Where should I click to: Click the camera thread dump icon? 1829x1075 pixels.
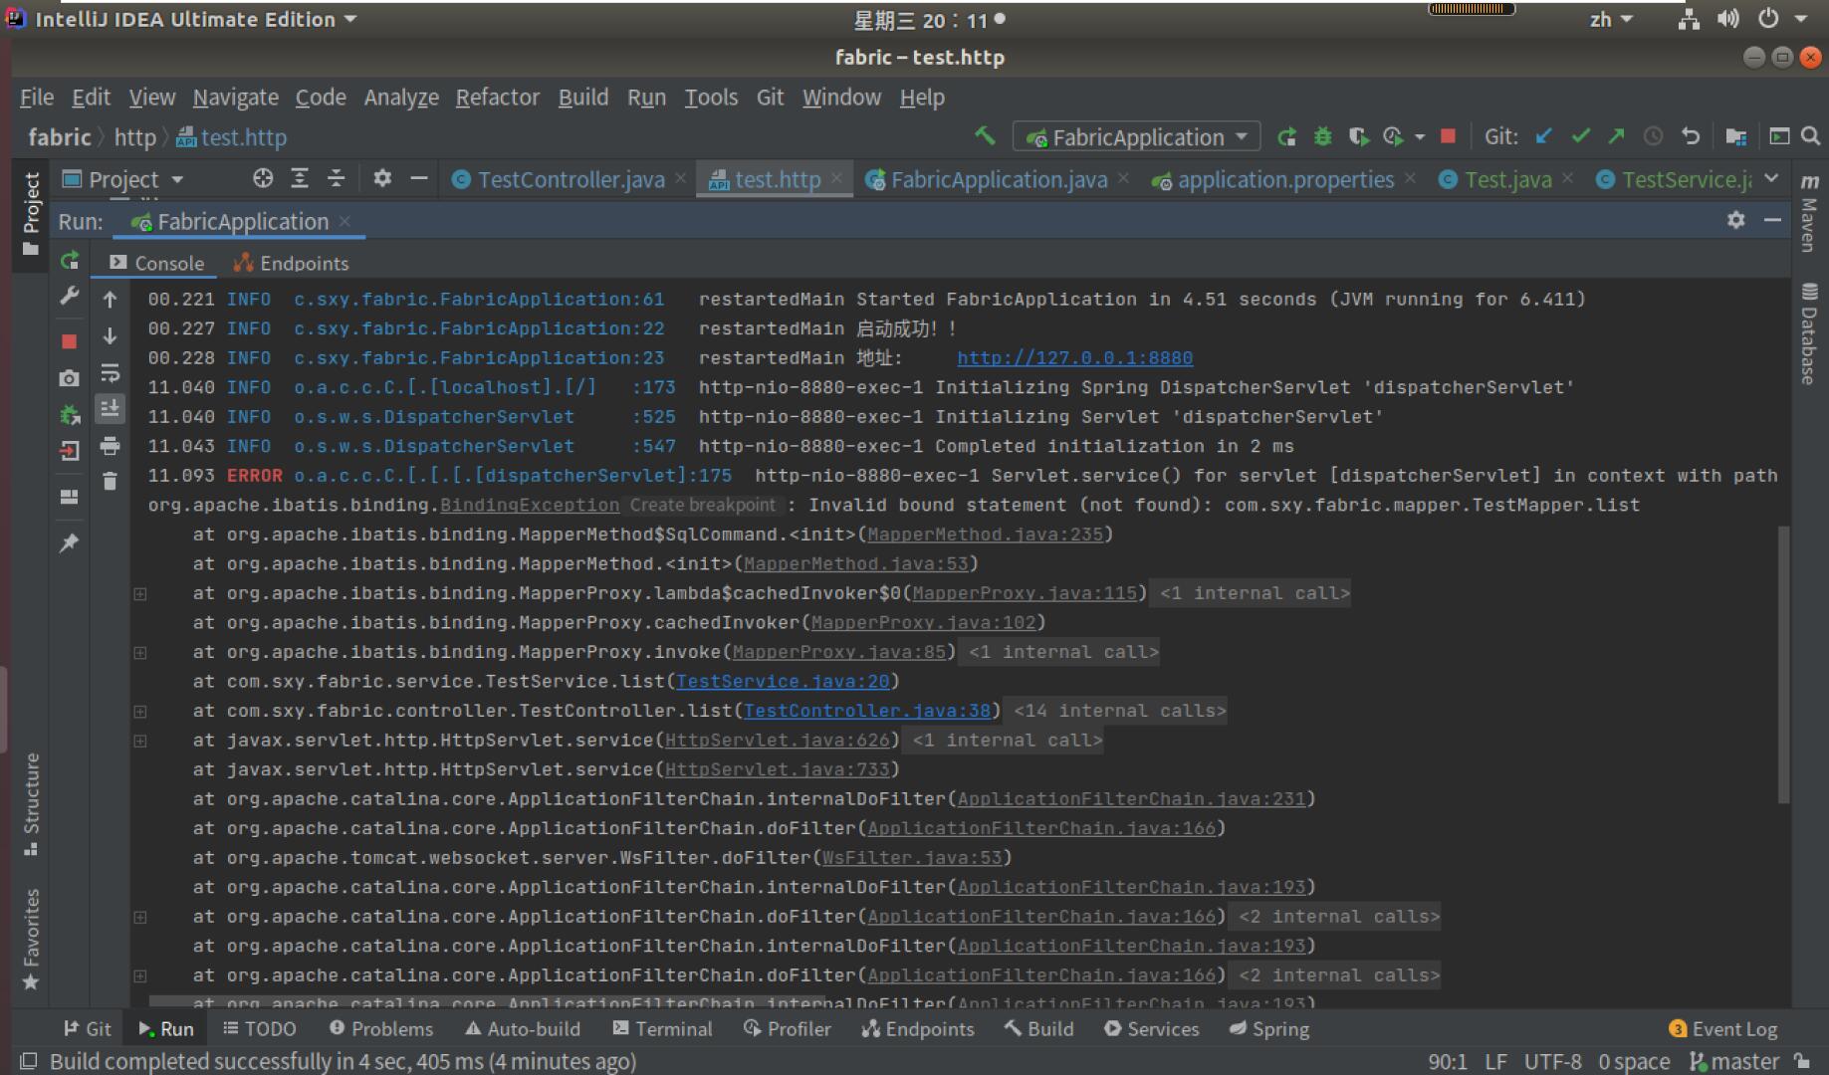(69, 378)
